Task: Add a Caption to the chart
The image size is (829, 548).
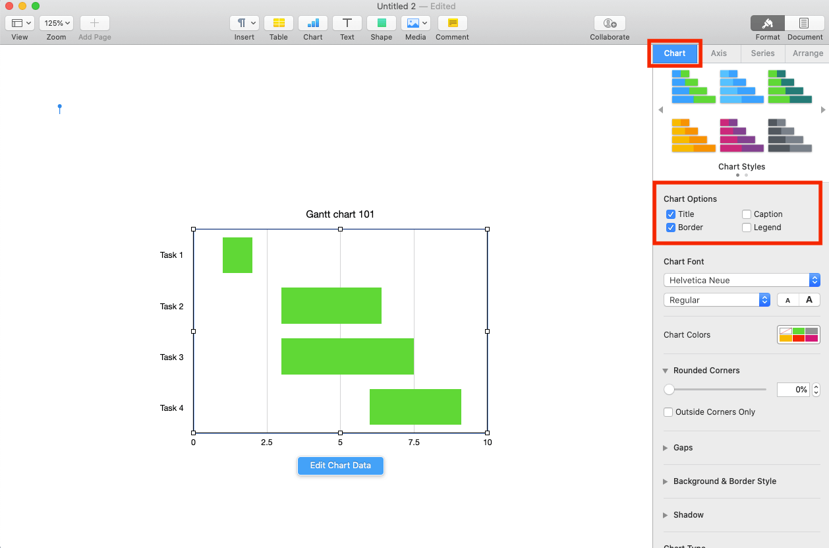Action: (x=747, y=214)
